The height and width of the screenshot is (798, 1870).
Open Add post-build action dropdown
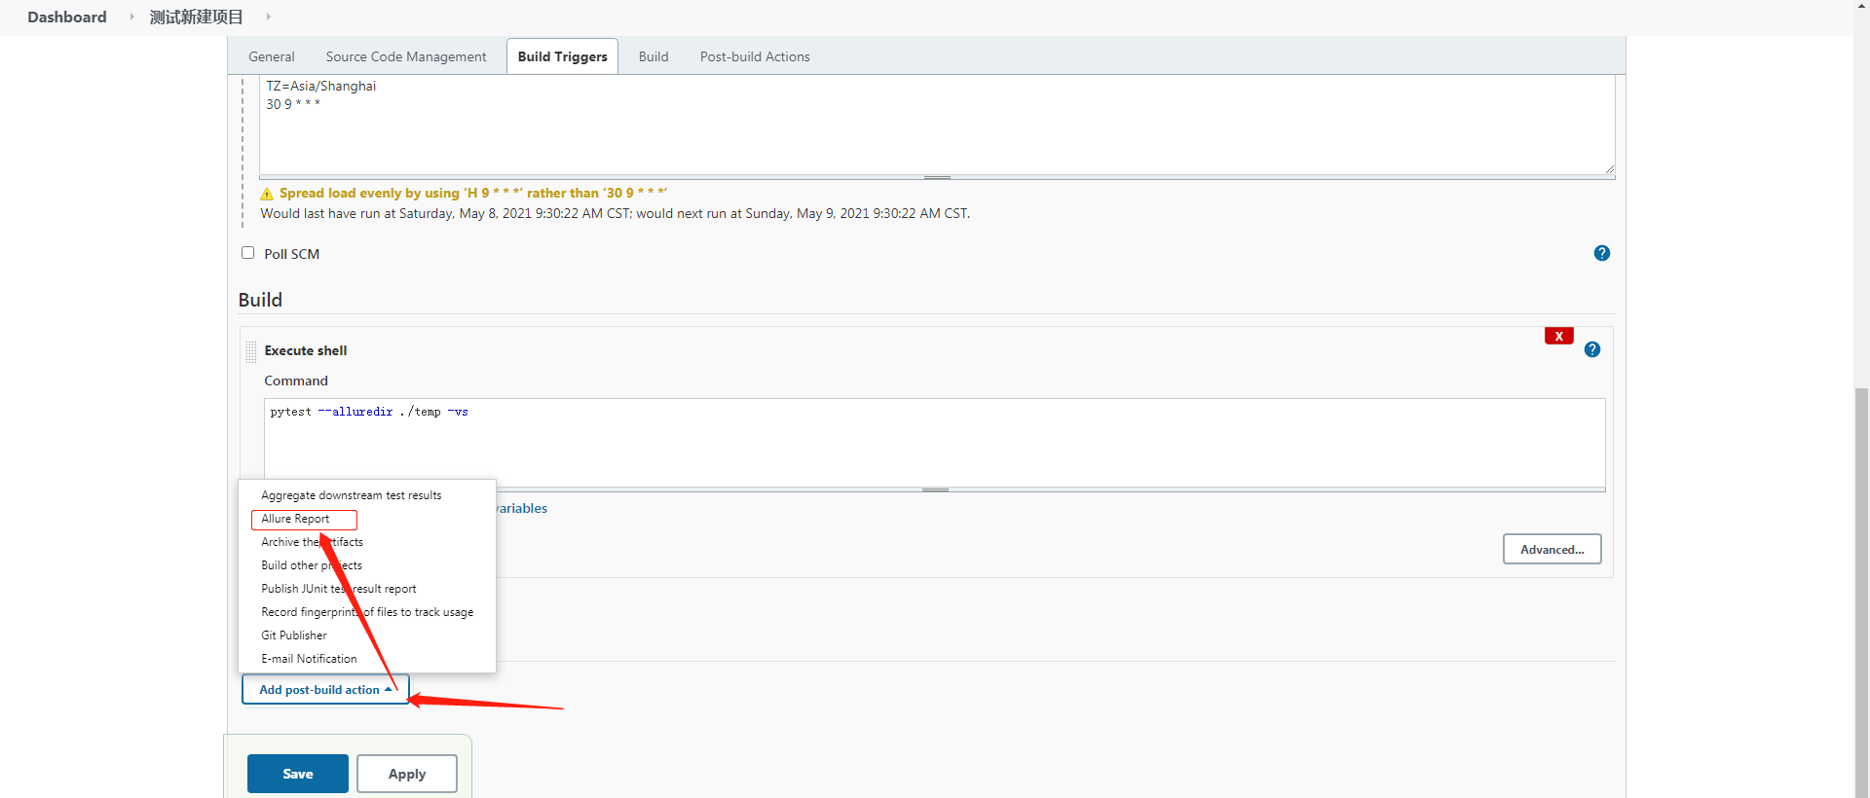point(325,689)
